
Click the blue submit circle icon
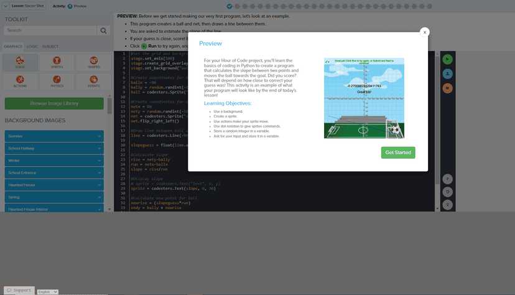click(x=447, y=74)
